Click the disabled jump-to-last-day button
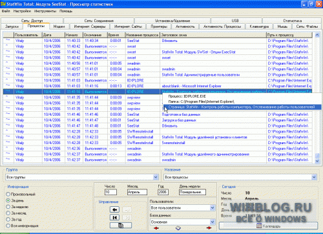 (x=127, y=217)
